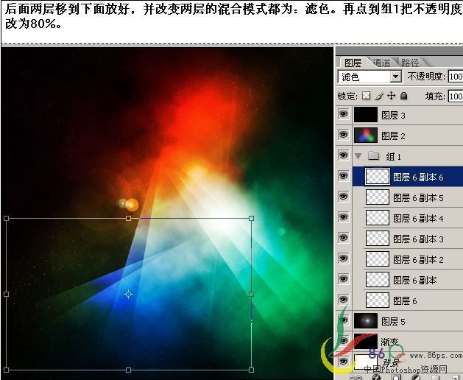Hide layer 图层 2 with its eye icon
463x380 pixels.
coord(343,135)
